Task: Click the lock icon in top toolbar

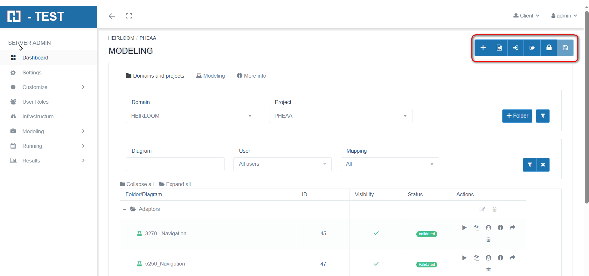Action: tap(549, 48)
